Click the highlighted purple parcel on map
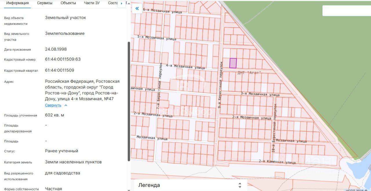 (x=233, y=63)
